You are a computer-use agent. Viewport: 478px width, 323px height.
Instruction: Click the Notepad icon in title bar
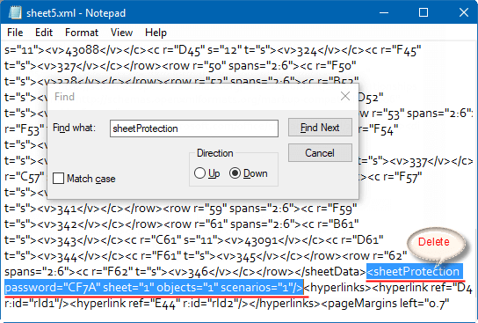click(x=15, y=13)
